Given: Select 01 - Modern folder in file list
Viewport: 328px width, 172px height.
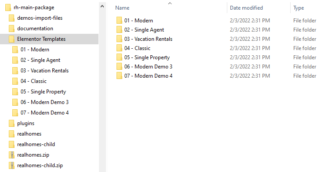Looking at the screenshot, I should click(138, 21).
